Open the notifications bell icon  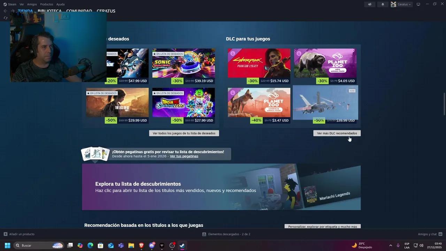[383, 5]
